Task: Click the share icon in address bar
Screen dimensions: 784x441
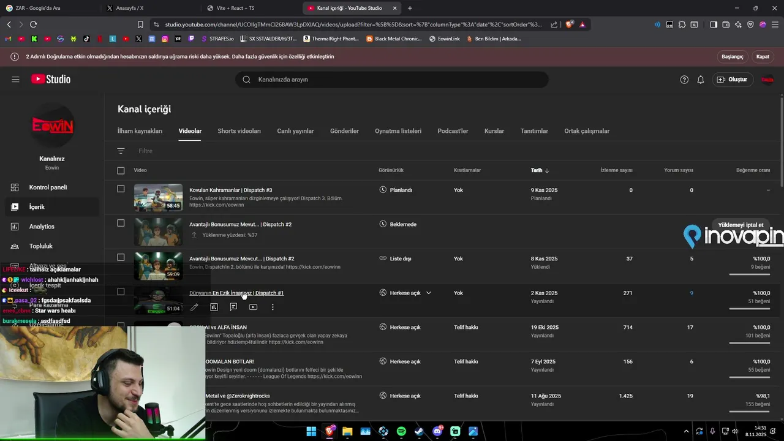Action: point(554,24)
